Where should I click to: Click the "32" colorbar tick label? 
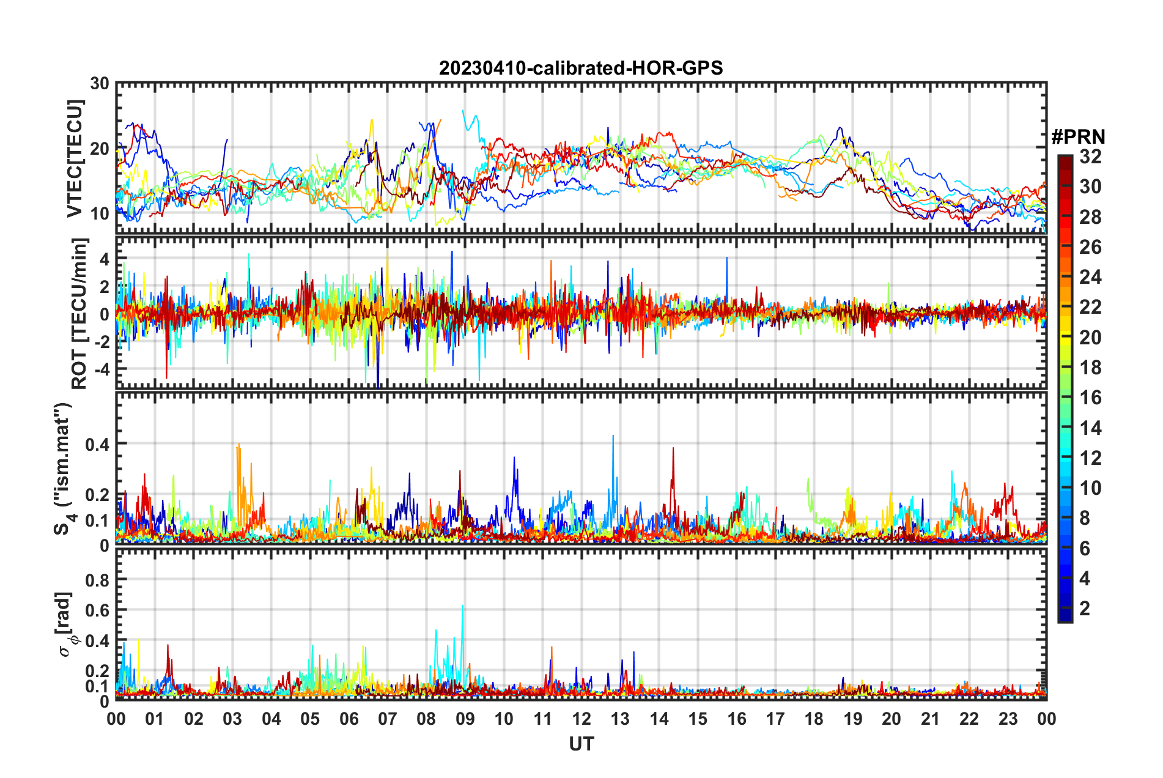pos(1091,157)
